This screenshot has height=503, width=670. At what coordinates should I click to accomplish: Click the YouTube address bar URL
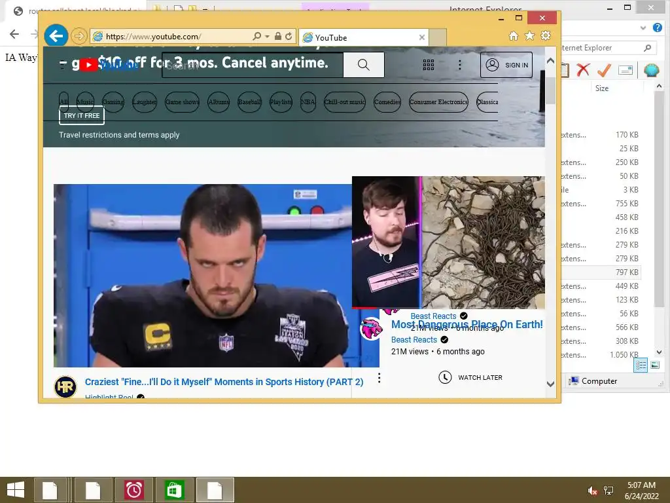(x=153, y=37)
